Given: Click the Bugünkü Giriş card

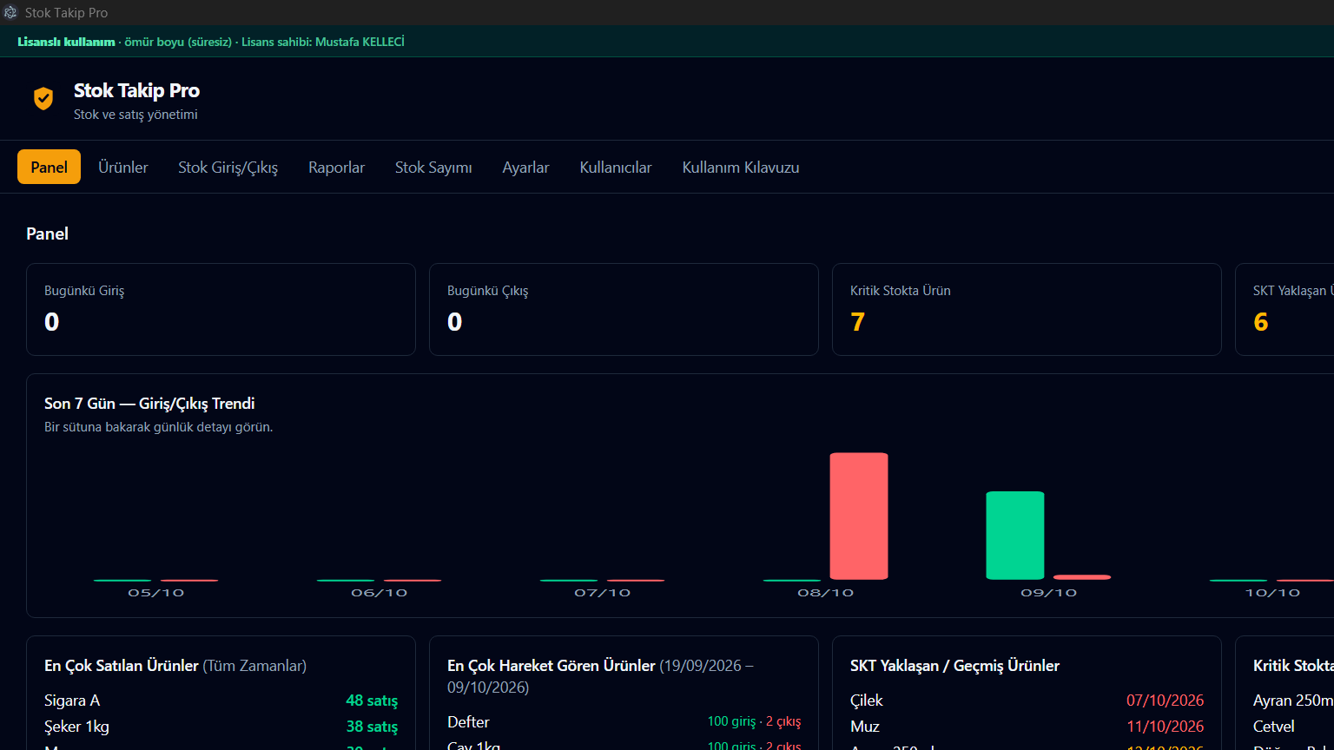Looking at the screenshot, I should click(x=221, y=310).
